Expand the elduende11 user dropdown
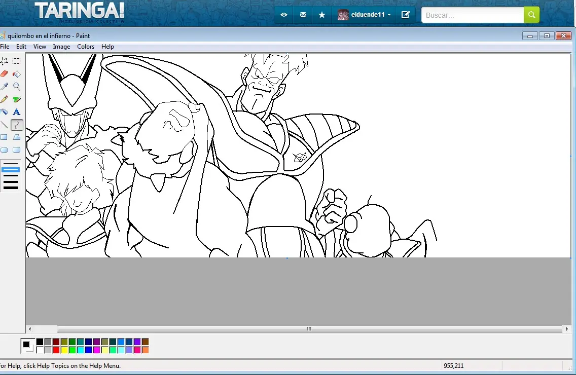 point(389,15)
